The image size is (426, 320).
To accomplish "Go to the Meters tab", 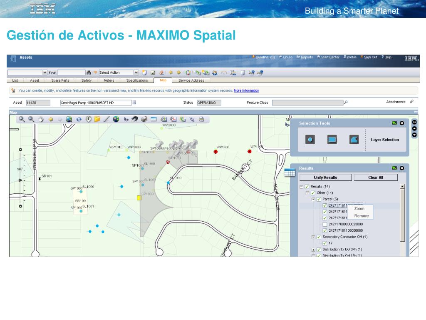I will point(109,80).
